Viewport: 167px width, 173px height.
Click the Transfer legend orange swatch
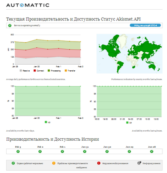point(66,71)
